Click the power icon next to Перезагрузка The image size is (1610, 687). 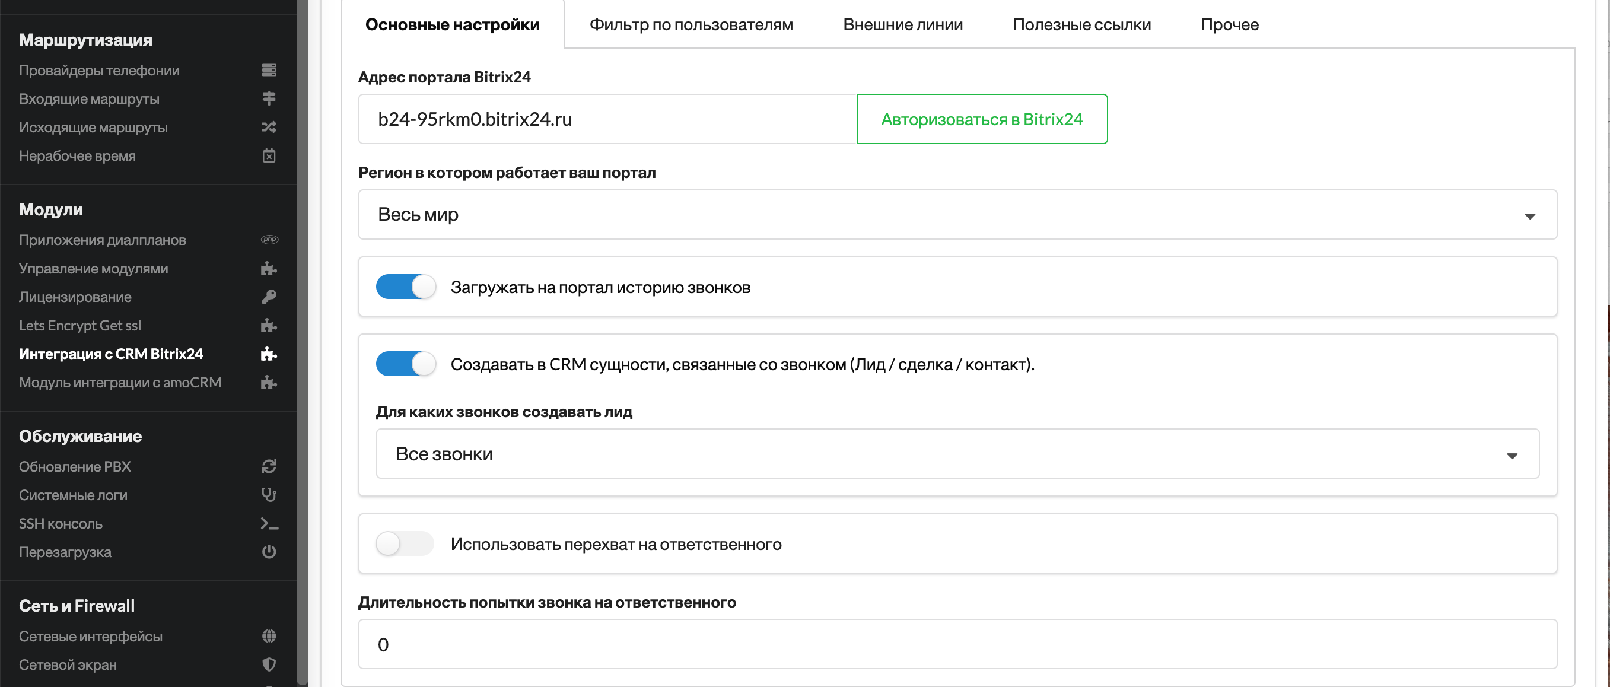click(269, 551)
